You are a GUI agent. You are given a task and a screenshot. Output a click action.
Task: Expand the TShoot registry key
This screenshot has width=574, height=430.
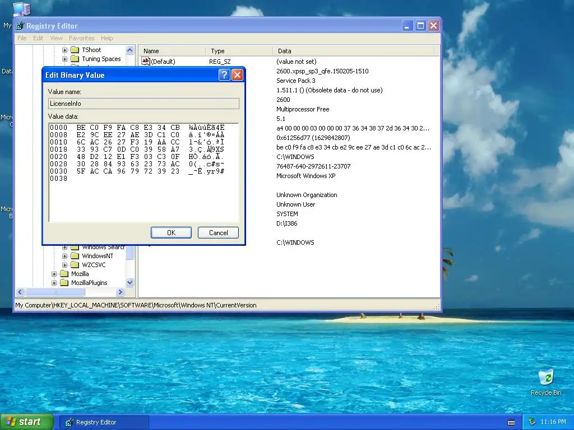65,50
